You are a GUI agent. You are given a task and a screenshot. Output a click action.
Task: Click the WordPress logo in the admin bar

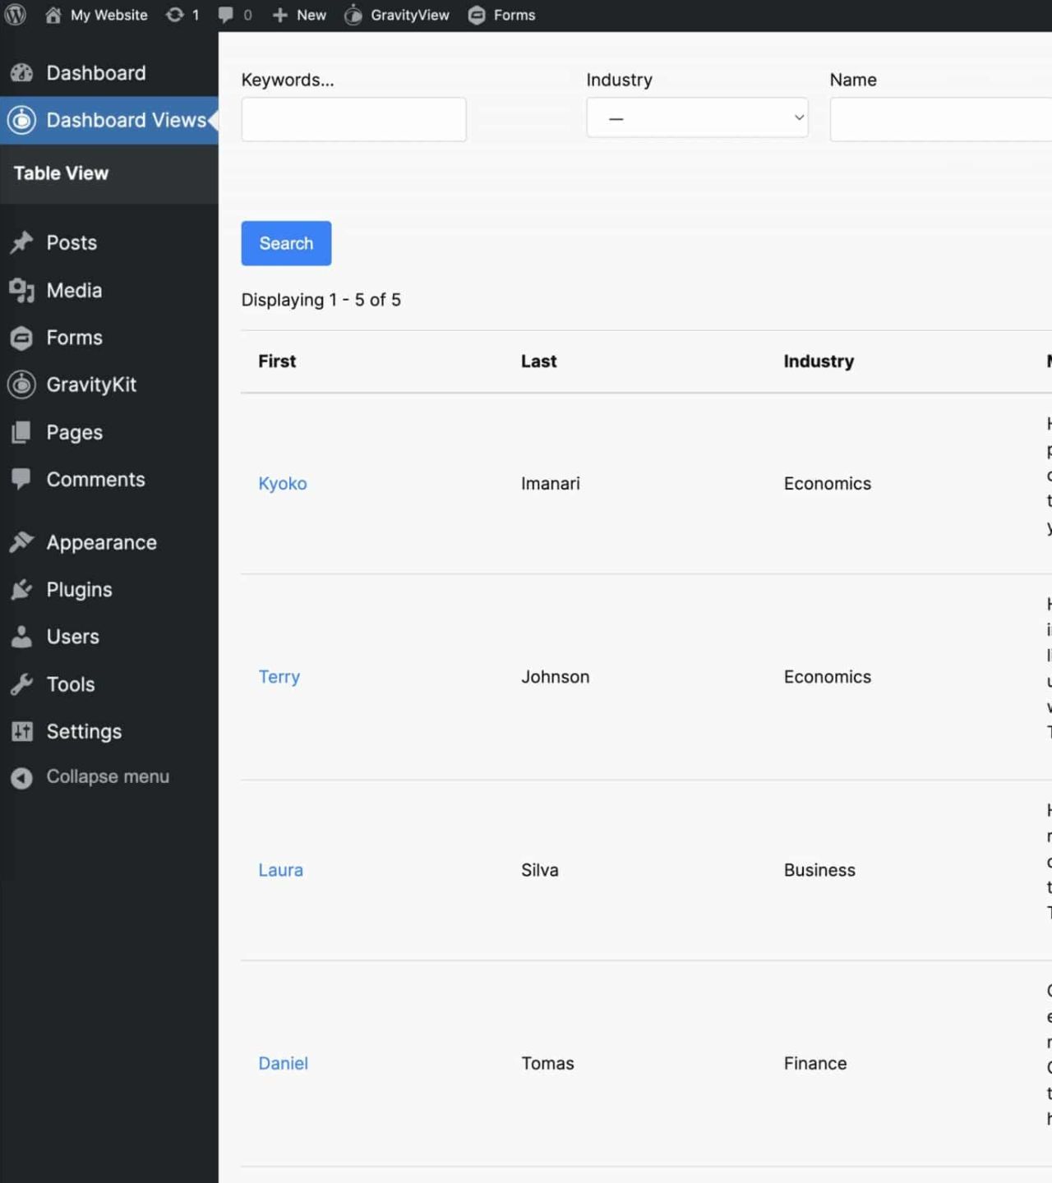[15, 14]
